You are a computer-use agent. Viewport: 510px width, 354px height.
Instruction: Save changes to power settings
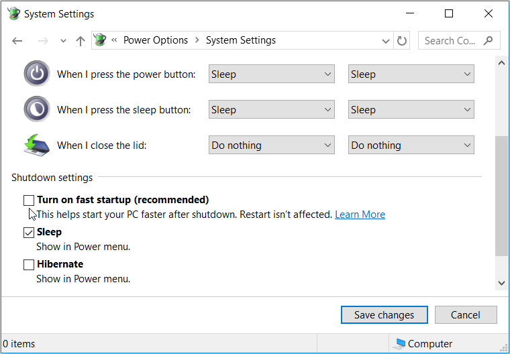pos(384,315)
